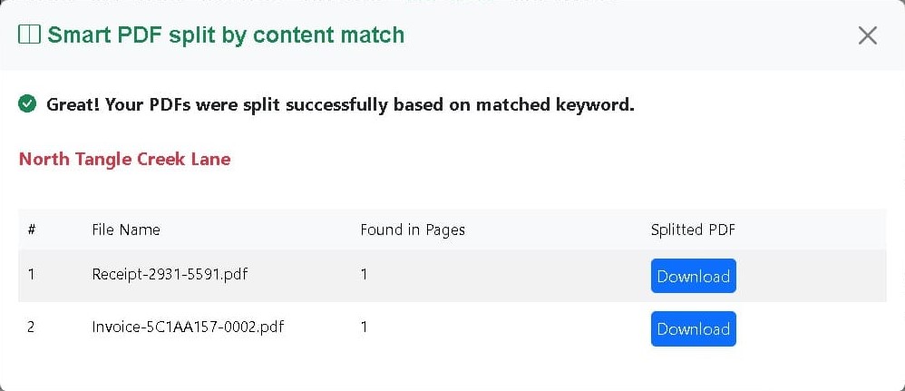905x391 pixels.
Task: Select the Receipt-2931-5591.pdf file name
Action: pyautogui.click(x=170, y=274)
